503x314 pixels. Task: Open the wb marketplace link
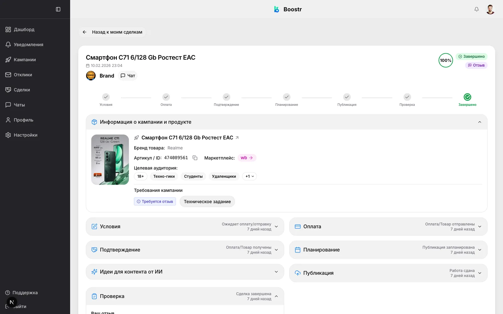coord(247,158)
